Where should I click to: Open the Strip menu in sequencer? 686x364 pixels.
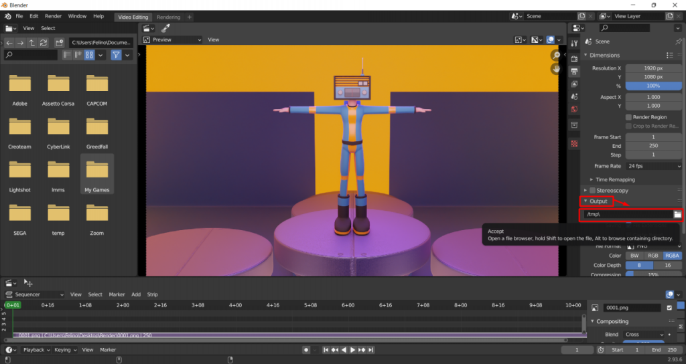pyautogui.click(x=152, y=294)
